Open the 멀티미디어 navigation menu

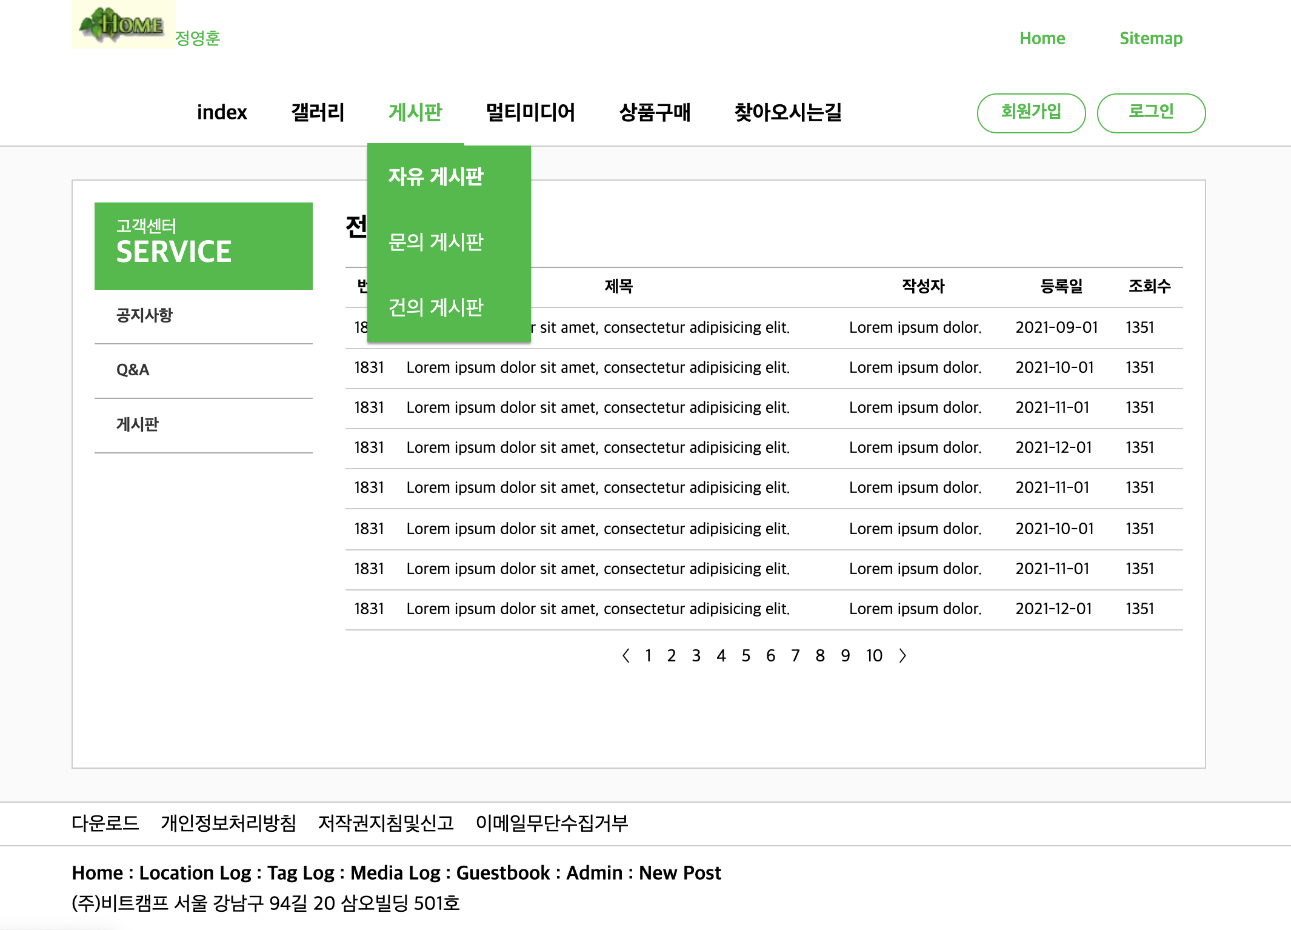point(530,112)
